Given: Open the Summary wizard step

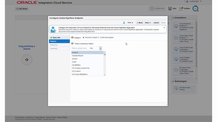Looking at the screenshot, I should [x=59, y=48].
